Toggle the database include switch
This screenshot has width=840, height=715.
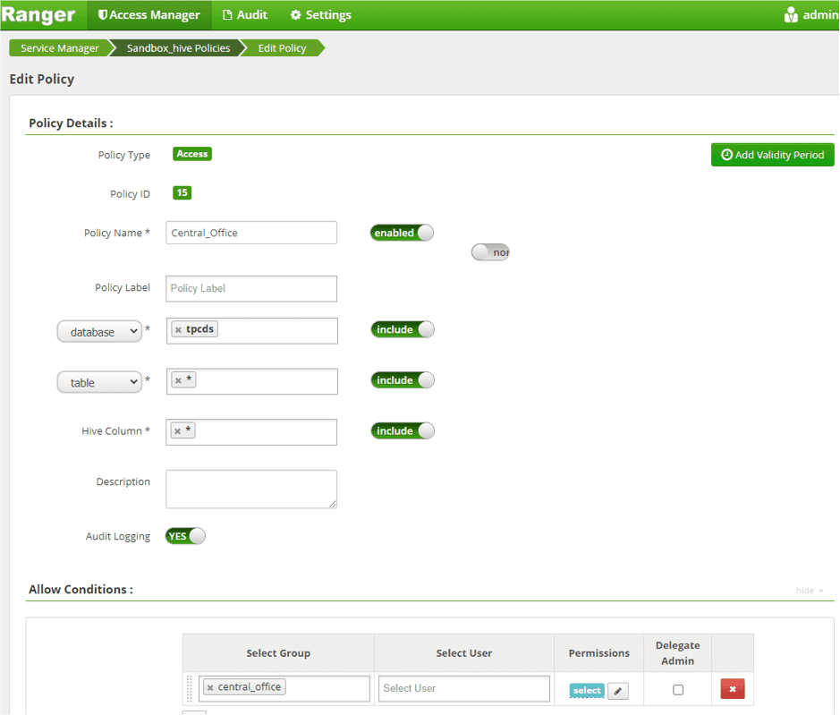403,329
